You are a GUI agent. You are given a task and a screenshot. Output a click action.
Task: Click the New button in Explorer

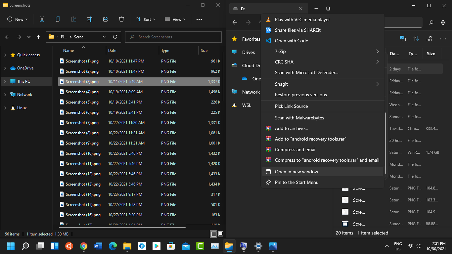18,19
